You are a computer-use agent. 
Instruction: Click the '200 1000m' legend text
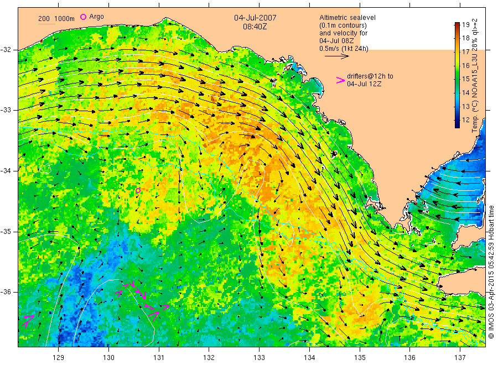click(56, 18)
